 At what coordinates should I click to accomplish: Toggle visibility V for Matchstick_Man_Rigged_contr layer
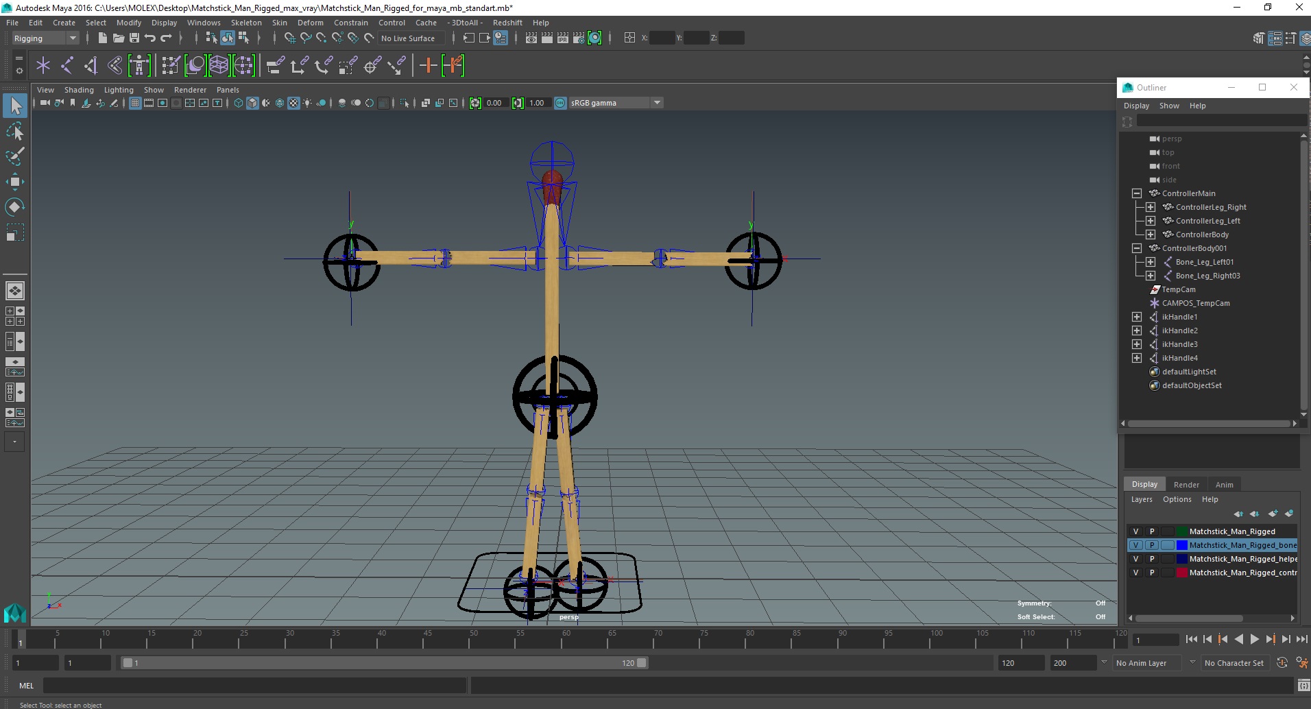pos(1135,573)
